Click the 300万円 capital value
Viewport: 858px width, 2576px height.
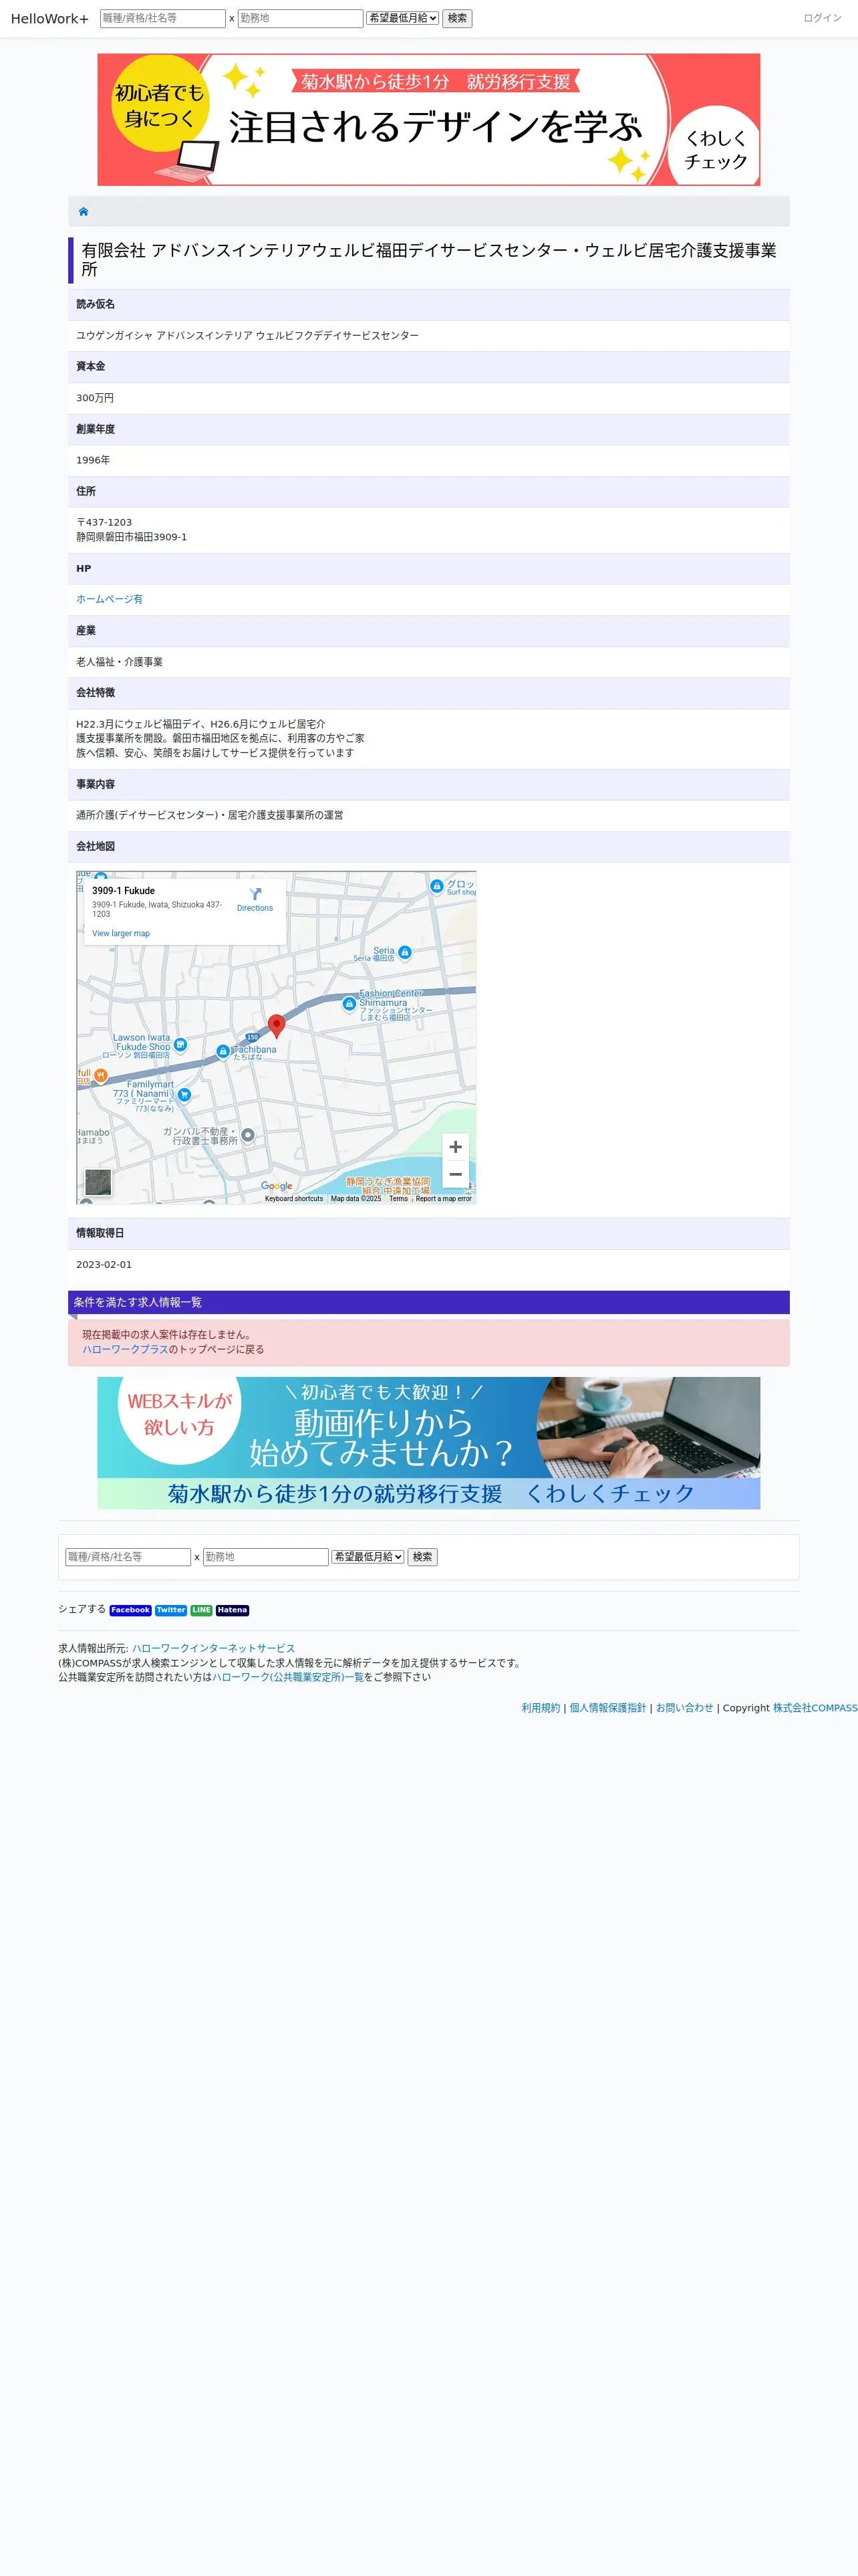tap(95, 398)
